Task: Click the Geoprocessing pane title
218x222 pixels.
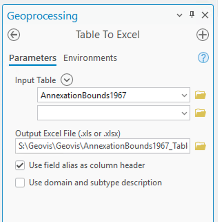Action: (x=42, y=16)
